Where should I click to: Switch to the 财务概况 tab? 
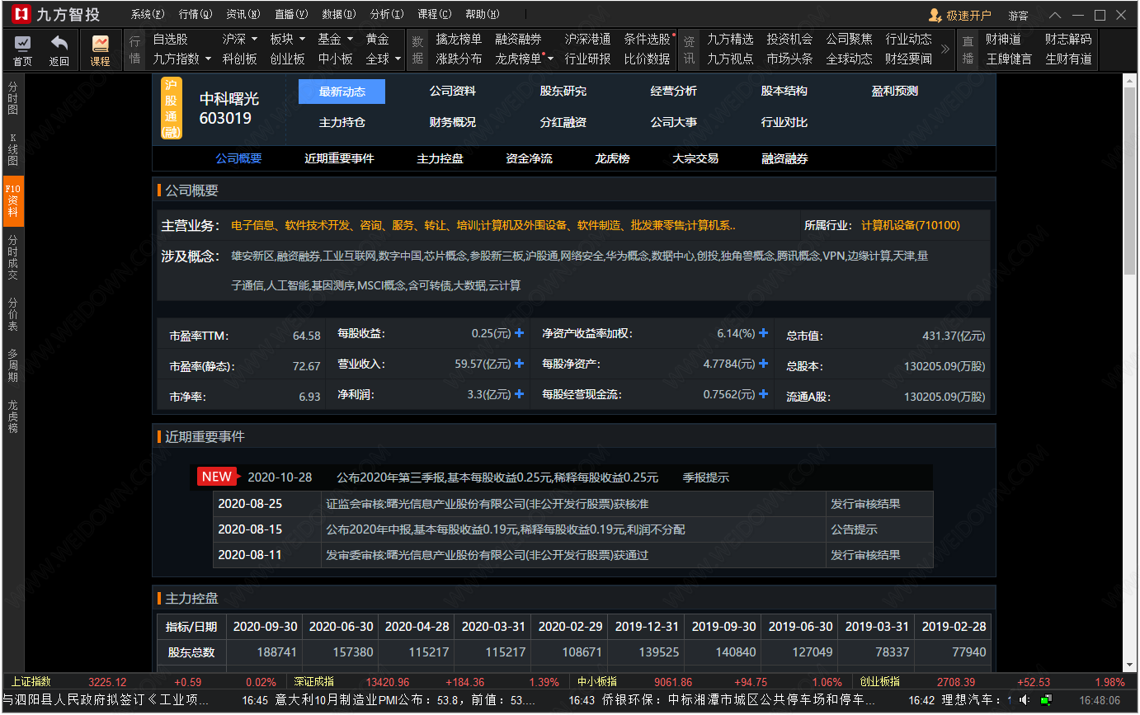tap(453, 122)
